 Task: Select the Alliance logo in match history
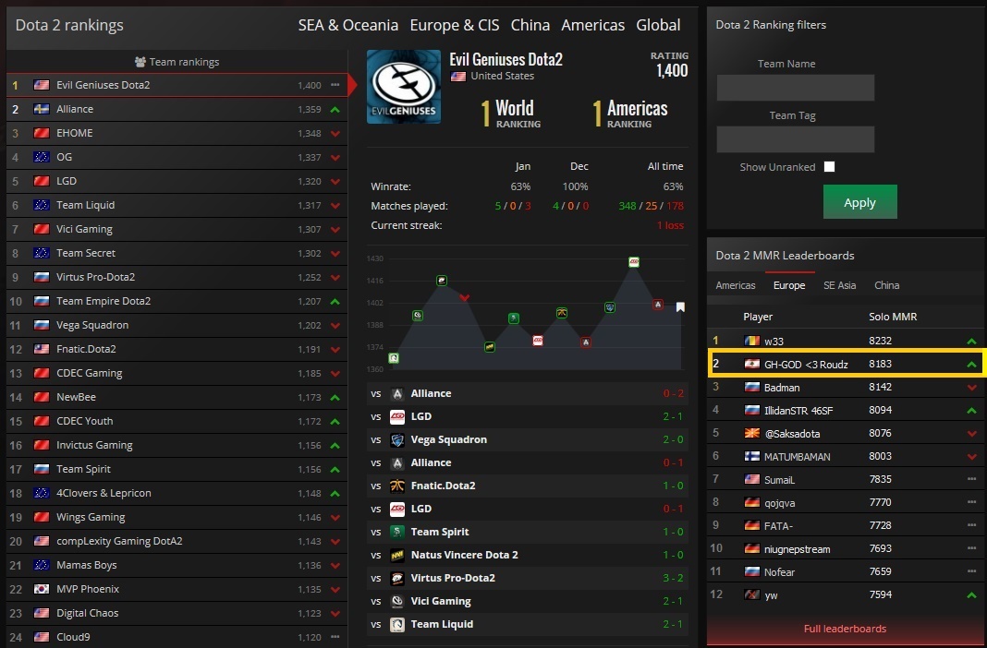point(396,392)
